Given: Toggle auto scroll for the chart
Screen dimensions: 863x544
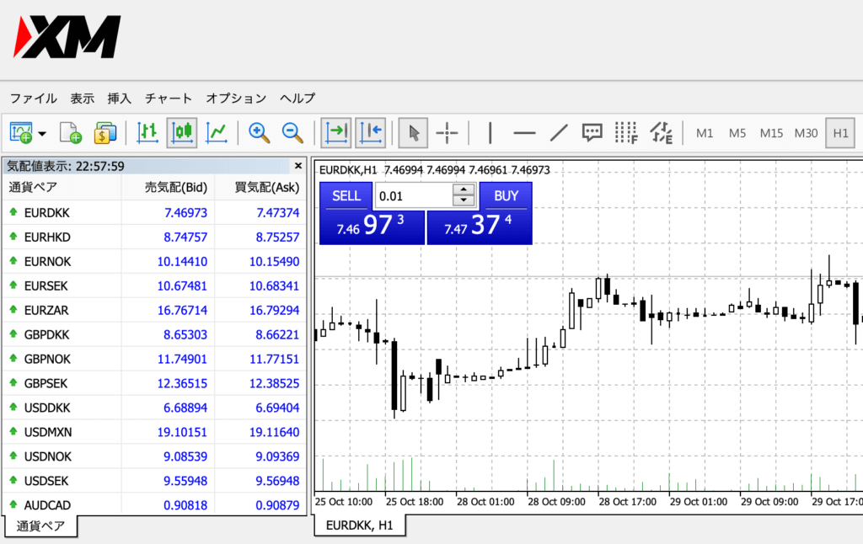Looking at the screenshot, I should [337, 132].
